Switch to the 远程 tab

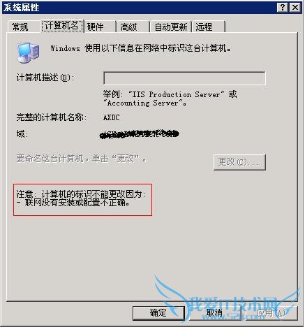(x=209, y=27)
